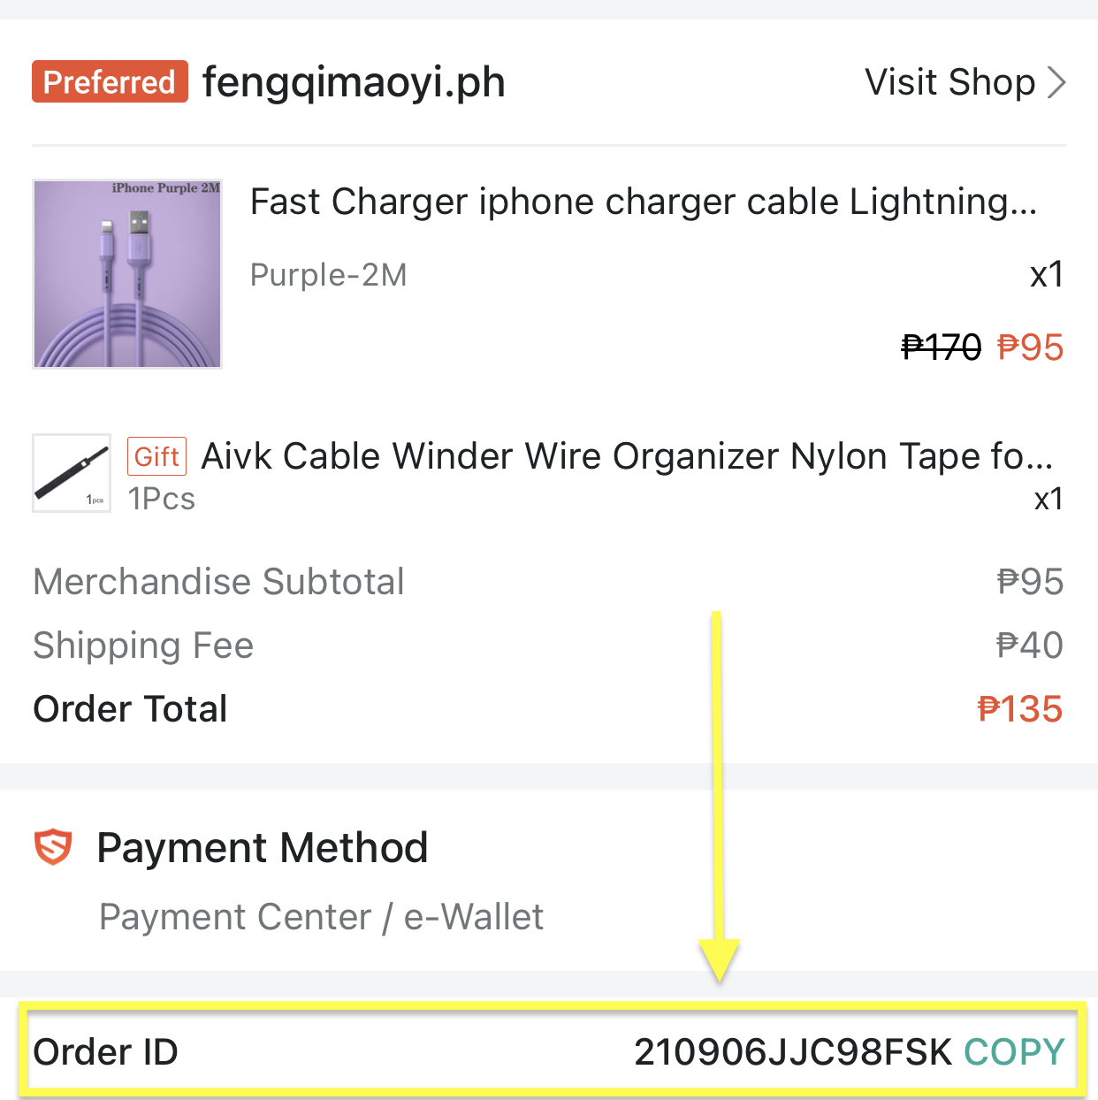Click the Order Total ₱135 amount
The image size is (1098, 1100).
click(1020, 708)
